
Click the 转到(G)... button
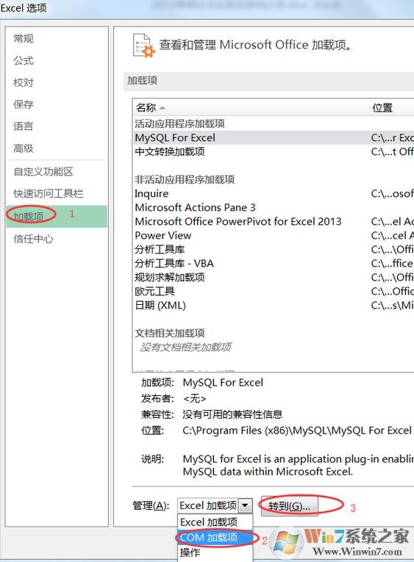click(x=289, y=506)
